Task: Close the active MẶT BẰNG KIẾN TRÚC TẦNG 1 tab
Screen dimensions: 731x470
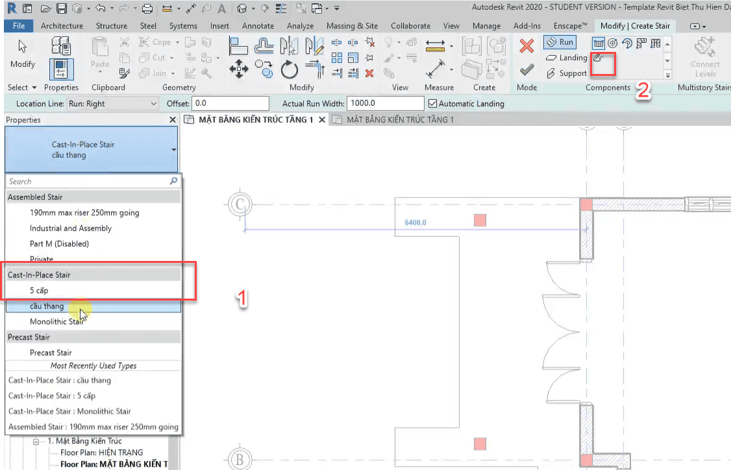Action: click(x=321, y=120)
